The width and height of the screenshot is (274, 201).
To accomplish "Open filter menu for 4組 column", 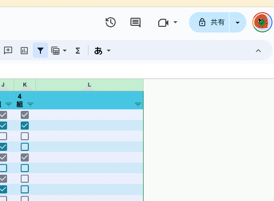I will tap(30, 104).
